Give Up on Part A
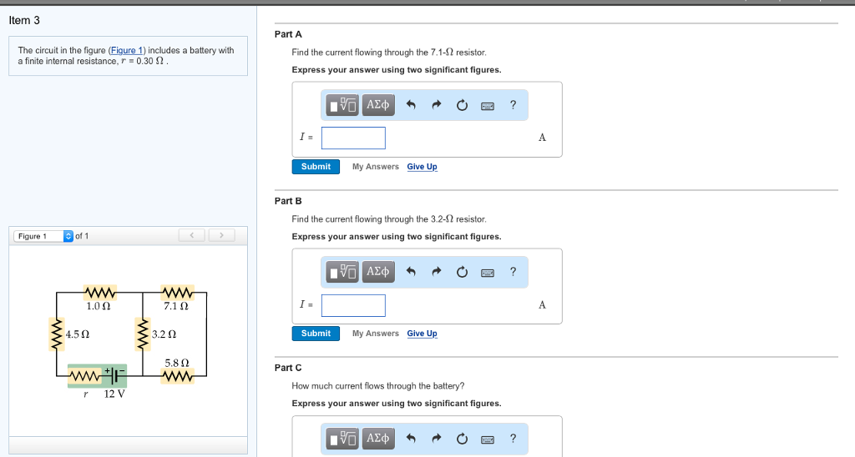The width and height of the screenshot is (855, 457). 422,167
